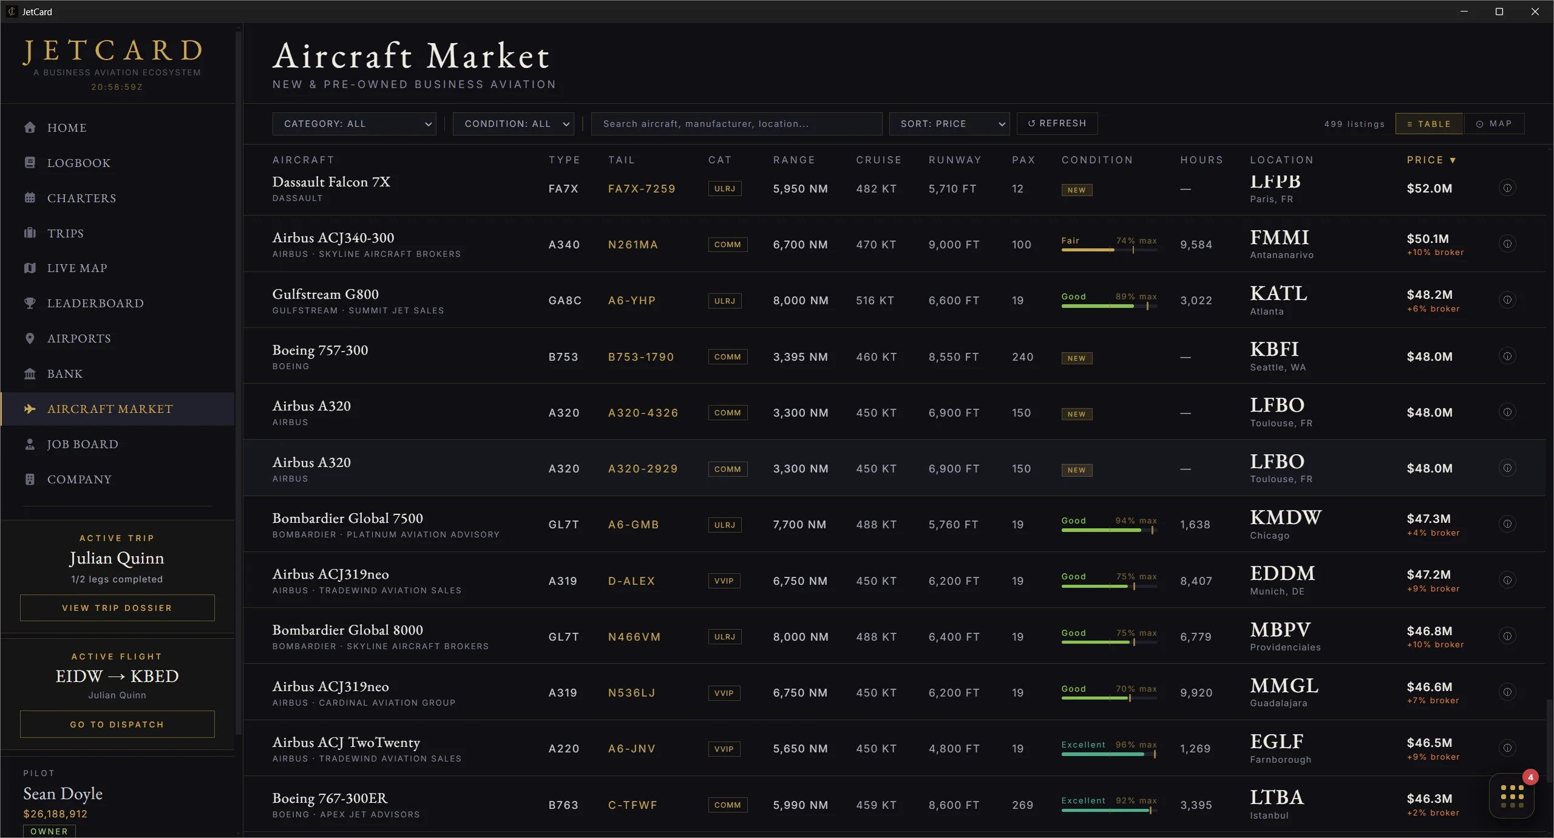1554x838 pixels.
Task: Click the Company building icon
Action: pos(30,479)
